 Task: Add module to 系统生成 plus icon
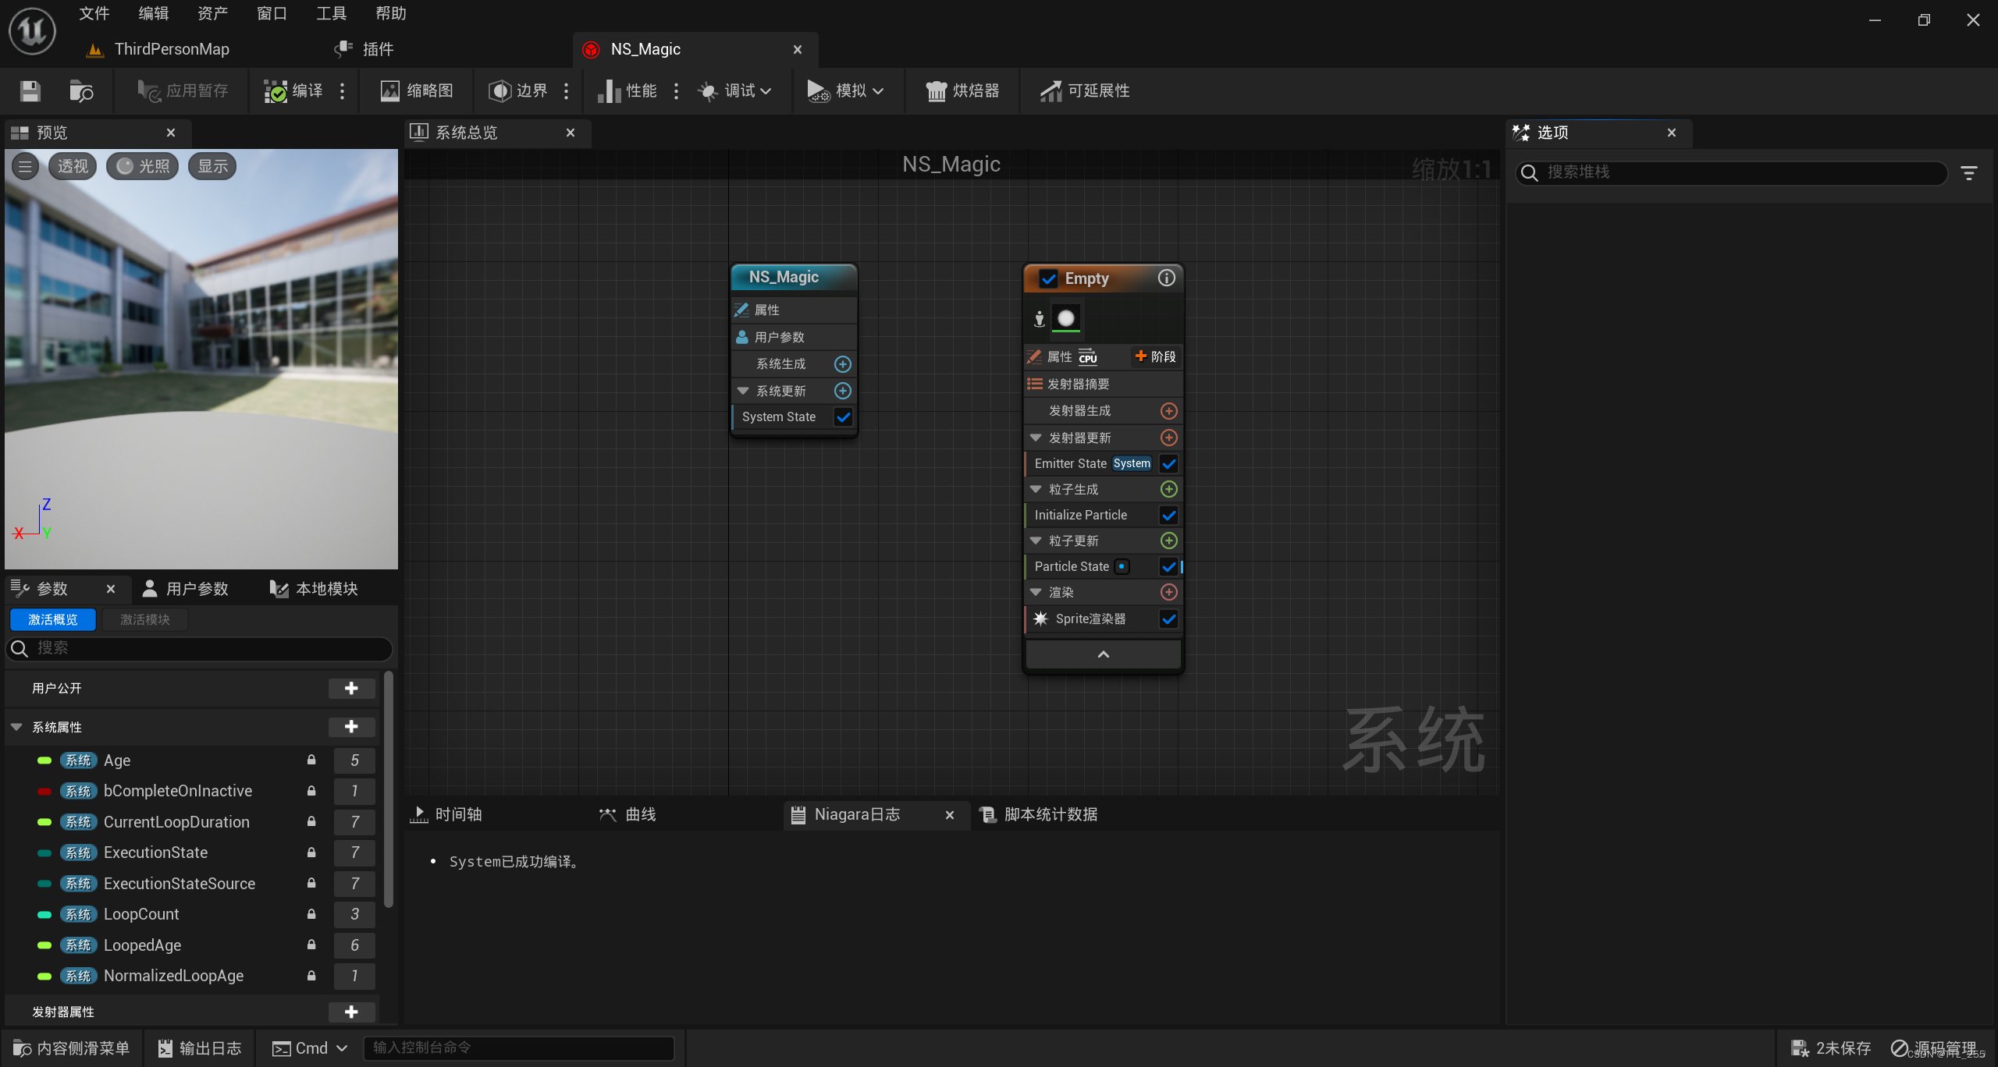click(842, 364)
